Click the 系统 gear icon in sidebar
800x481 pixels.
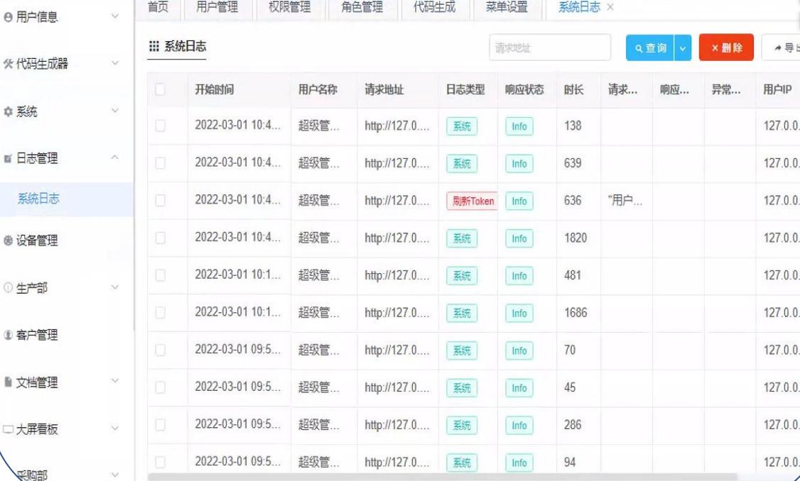[x=8, y=111]
